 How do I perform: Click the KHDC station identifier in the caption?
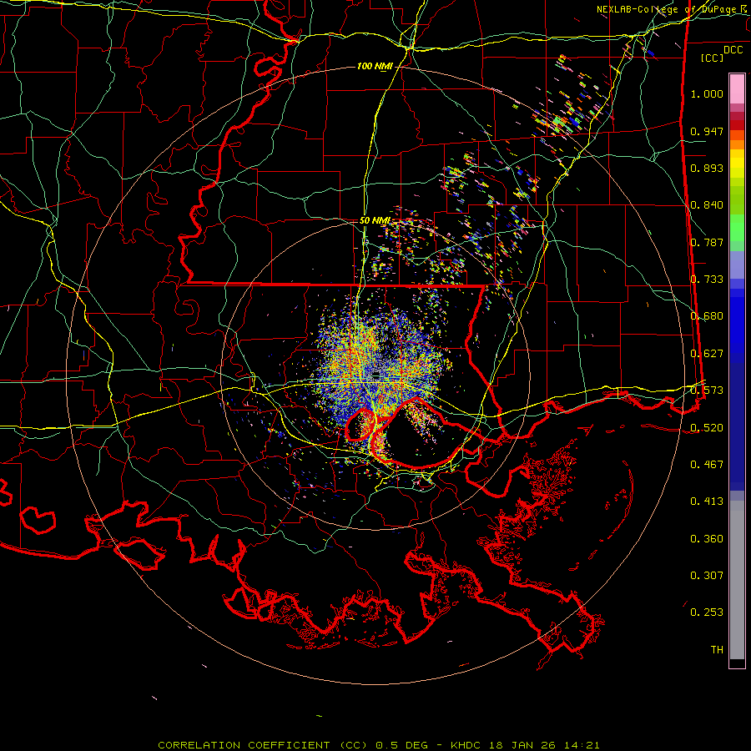(467, 745)
